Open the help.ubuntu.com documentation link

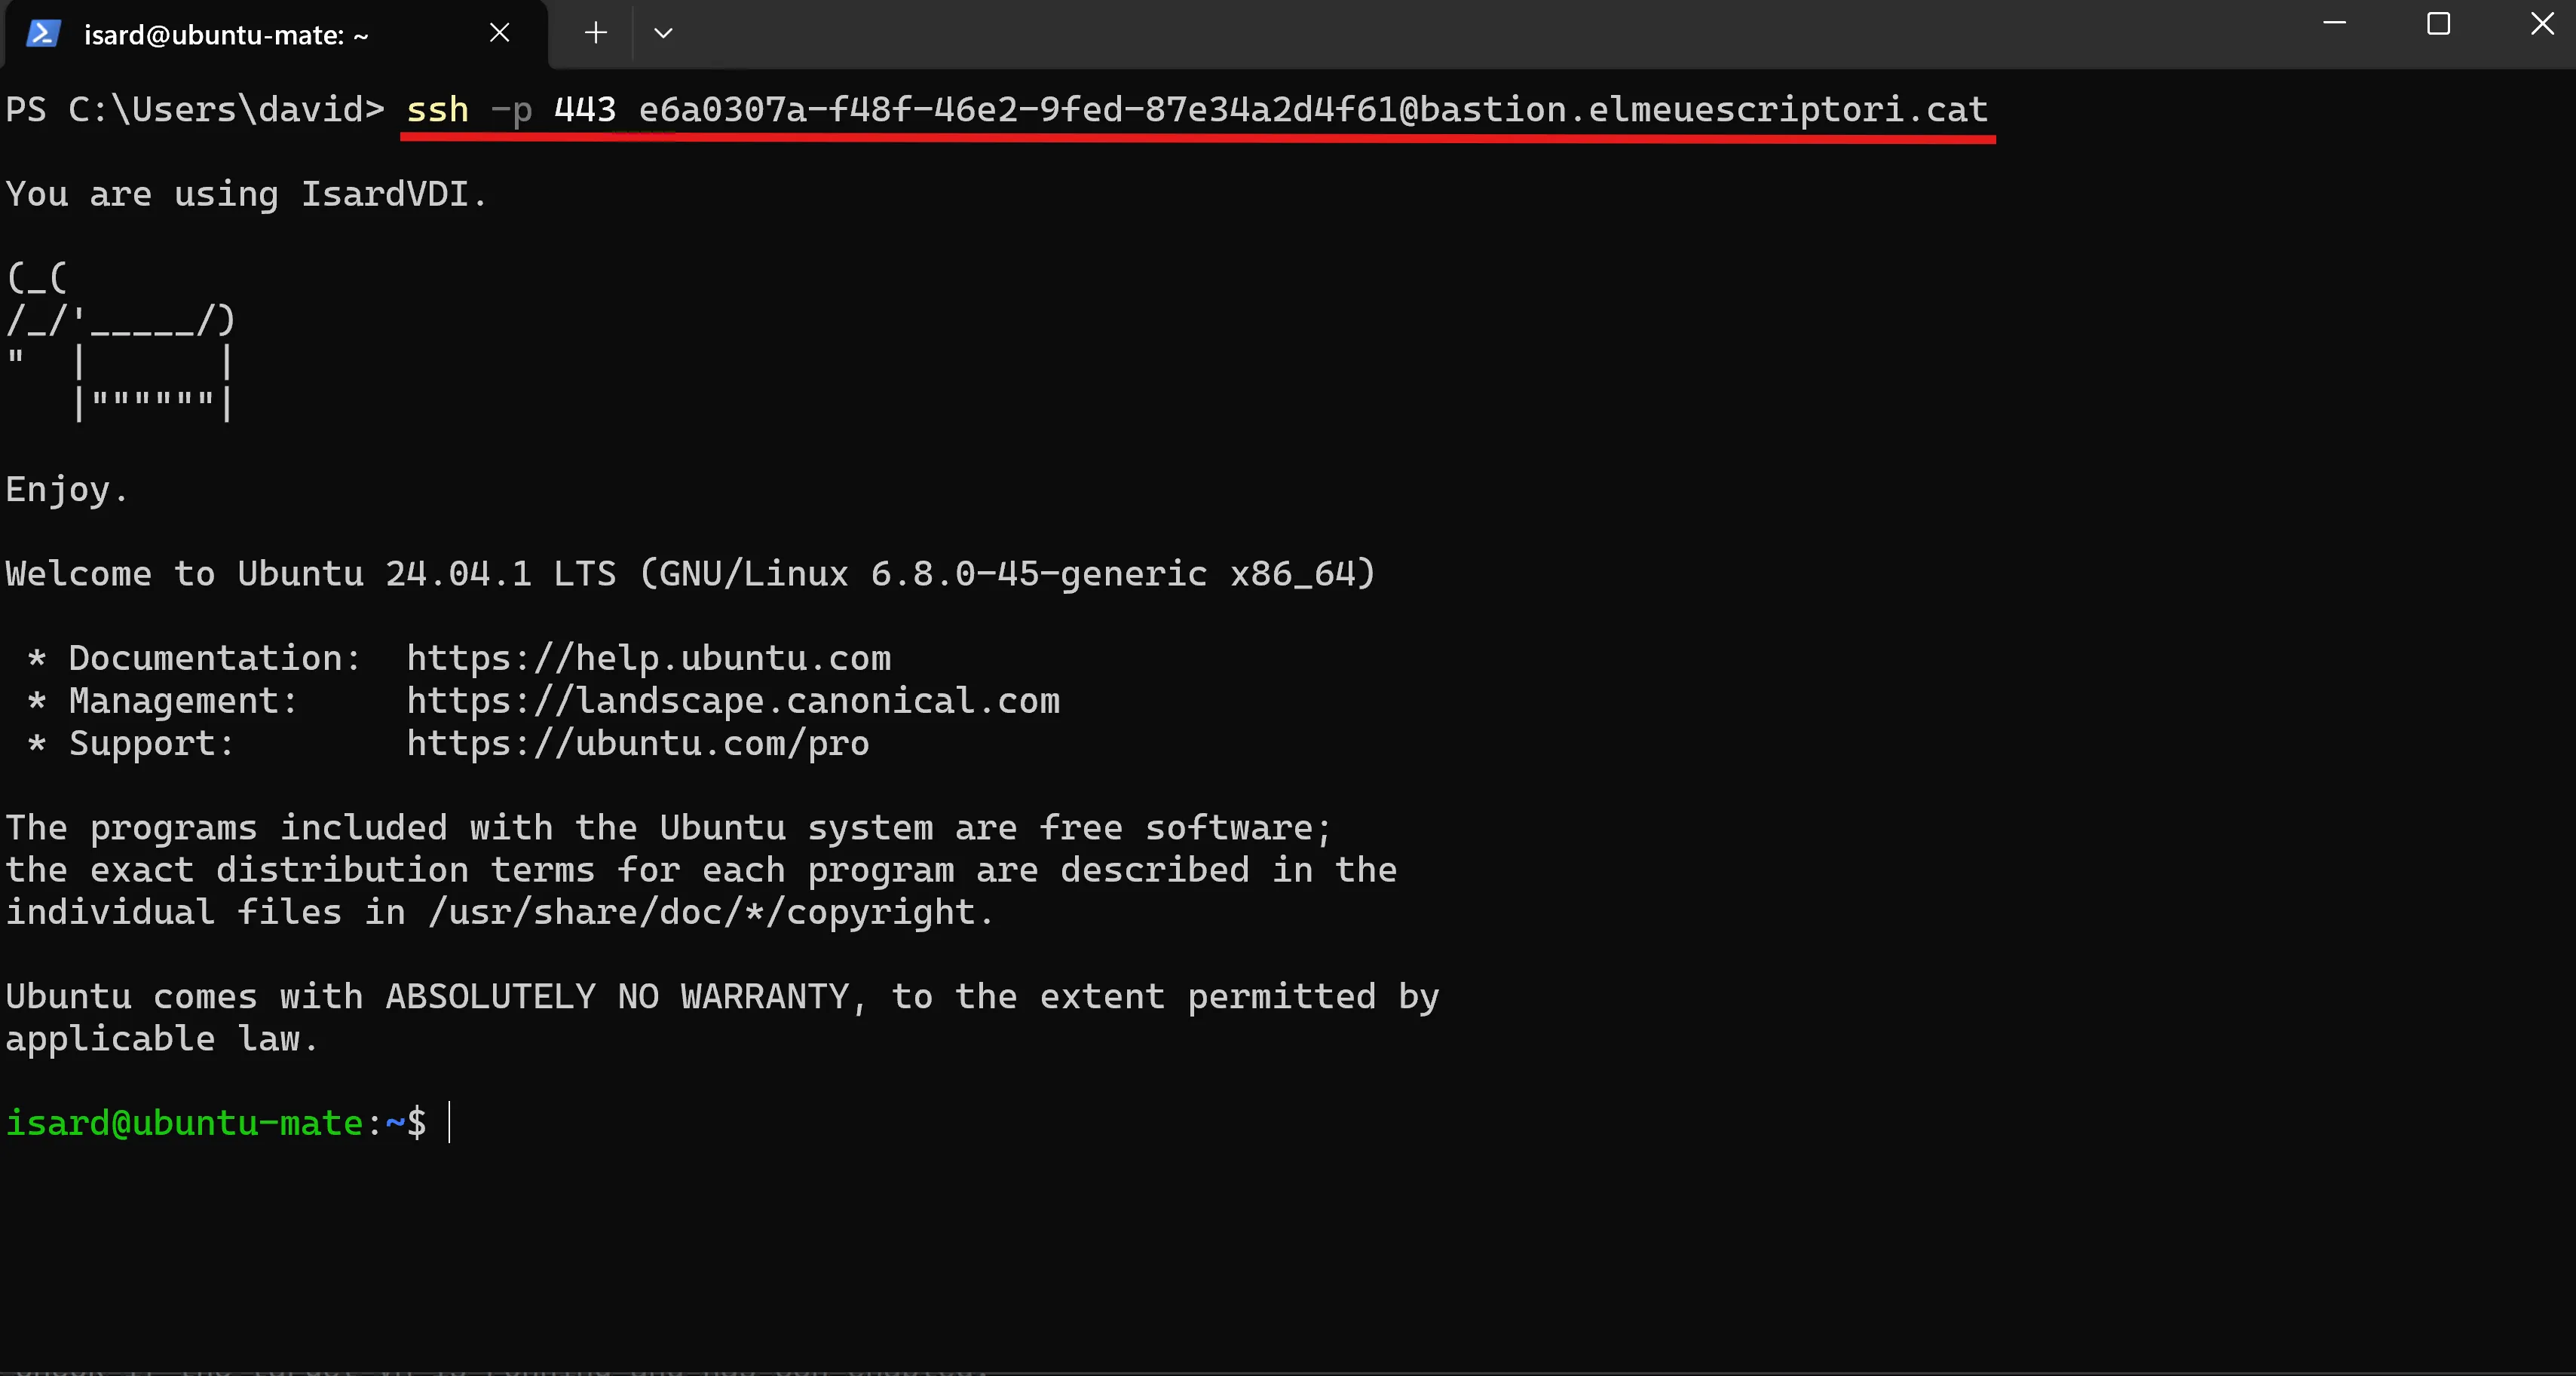648,658
